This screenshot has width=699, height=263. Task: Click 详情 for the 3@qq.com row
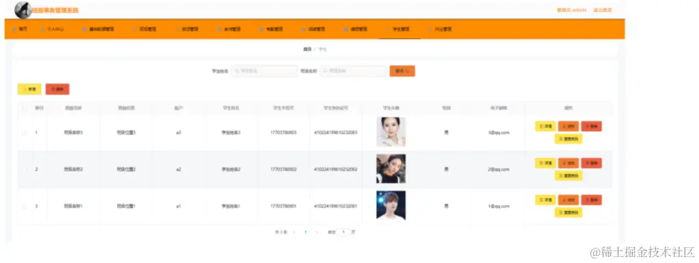point(545,127)
